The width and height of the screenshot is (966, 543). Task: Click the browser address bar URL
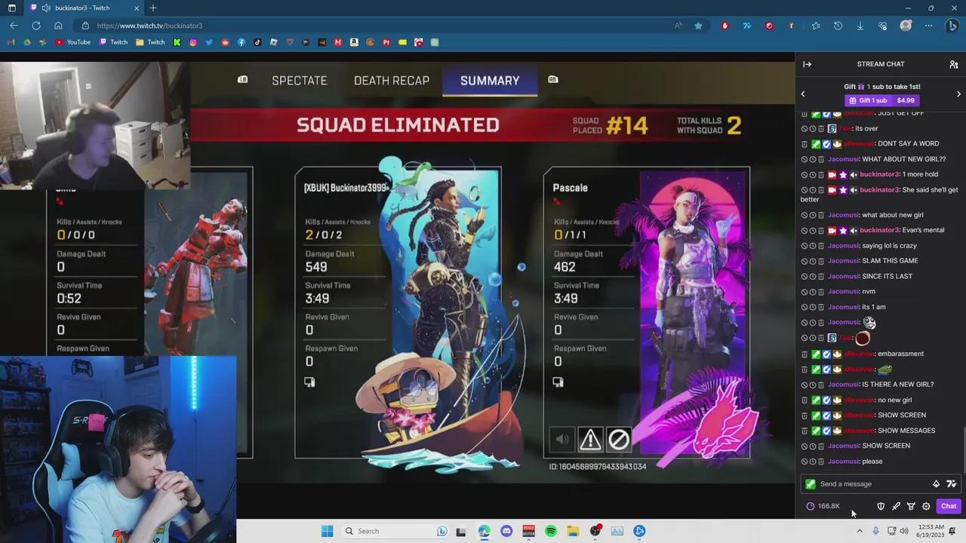pyautogui.click(x=149, y=26)
